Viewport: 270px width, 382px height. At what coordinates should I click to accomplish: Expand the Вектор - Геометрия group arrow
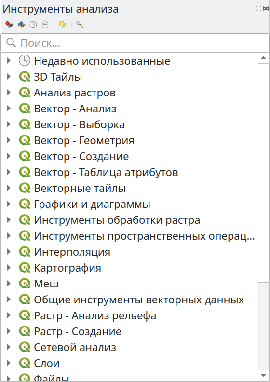[x=9, y=140]
